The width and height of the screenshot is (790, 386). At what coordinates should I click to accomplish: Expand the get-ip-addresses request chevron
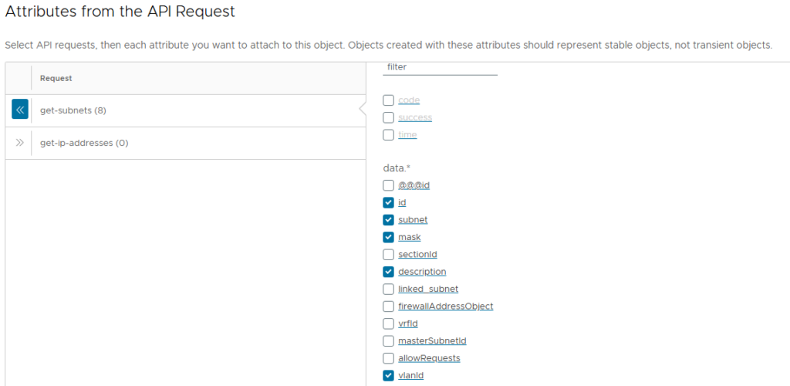point(20,143)
